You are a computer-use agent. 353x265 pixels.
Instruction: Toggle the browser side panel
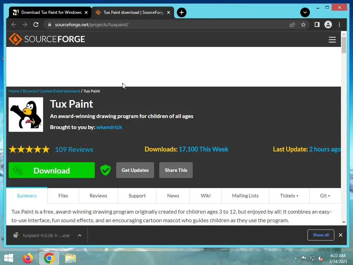[317, 24]
